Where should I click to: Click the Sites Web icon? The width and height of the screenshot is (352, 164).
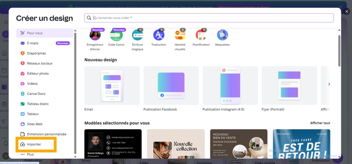[x=22, y=124]
